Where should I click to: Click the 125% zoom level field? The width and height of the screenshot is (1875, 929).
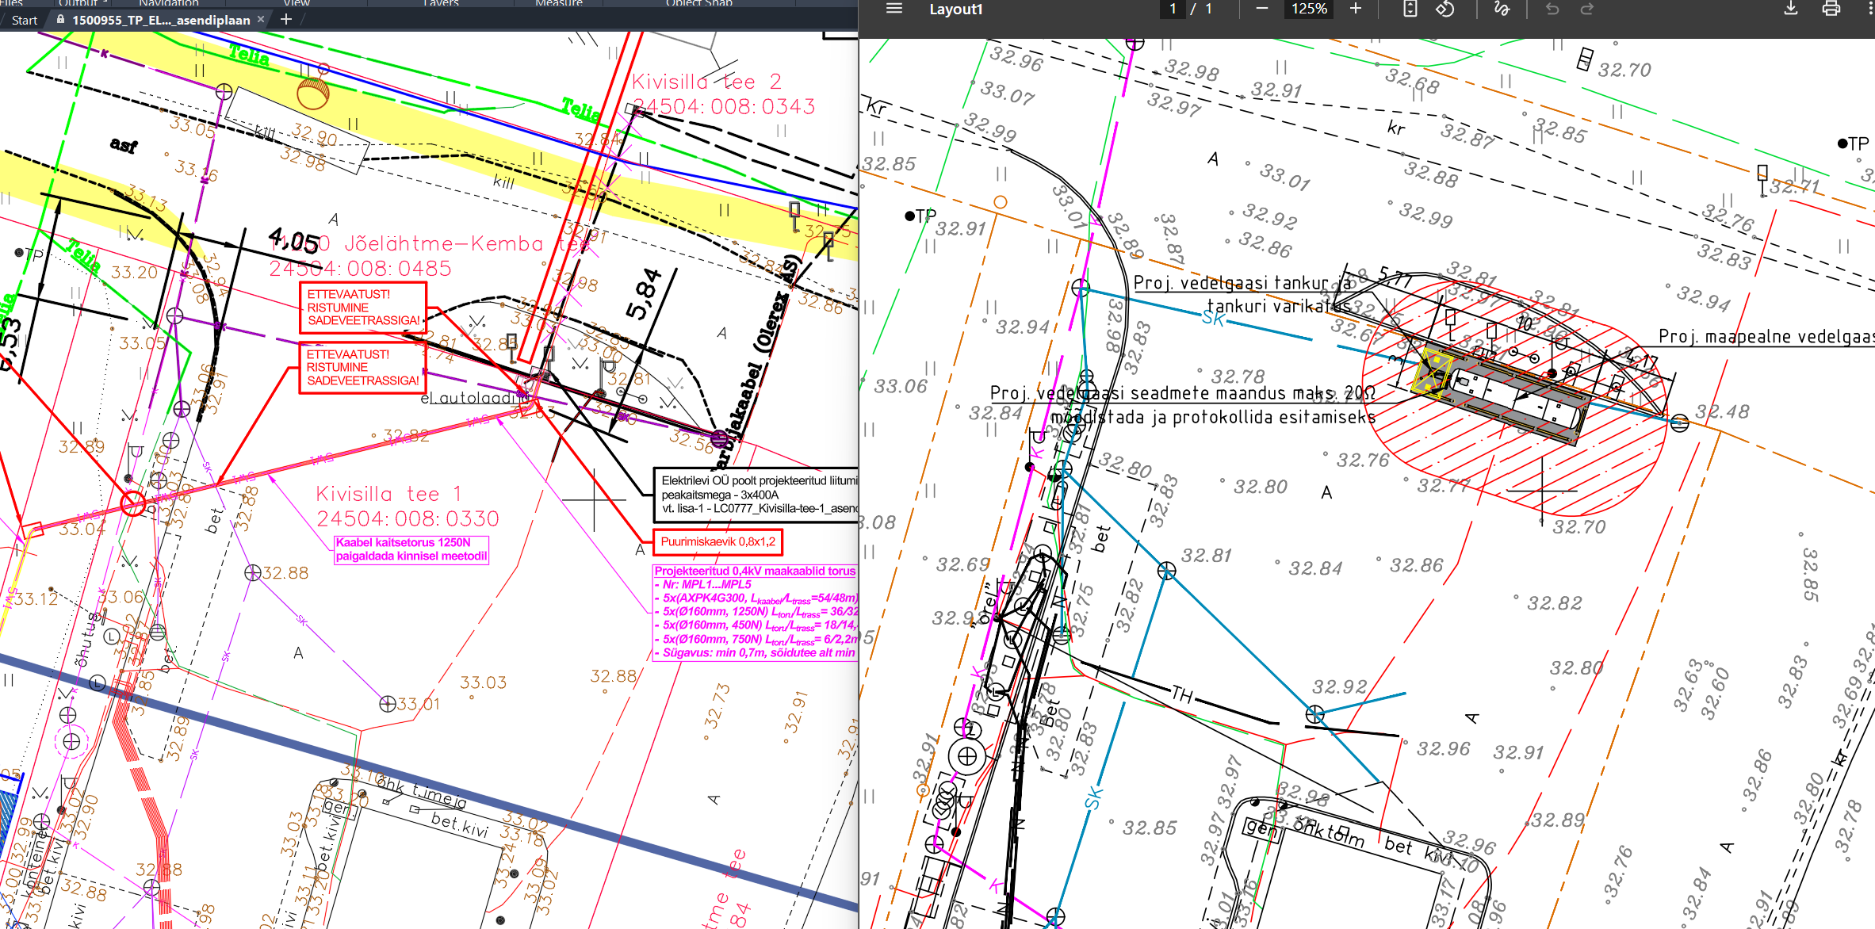coord(1309,9)
